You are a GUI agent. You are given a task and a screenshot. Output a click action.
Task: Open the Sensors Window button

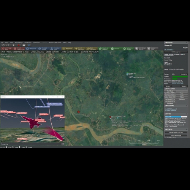point(176,136)
